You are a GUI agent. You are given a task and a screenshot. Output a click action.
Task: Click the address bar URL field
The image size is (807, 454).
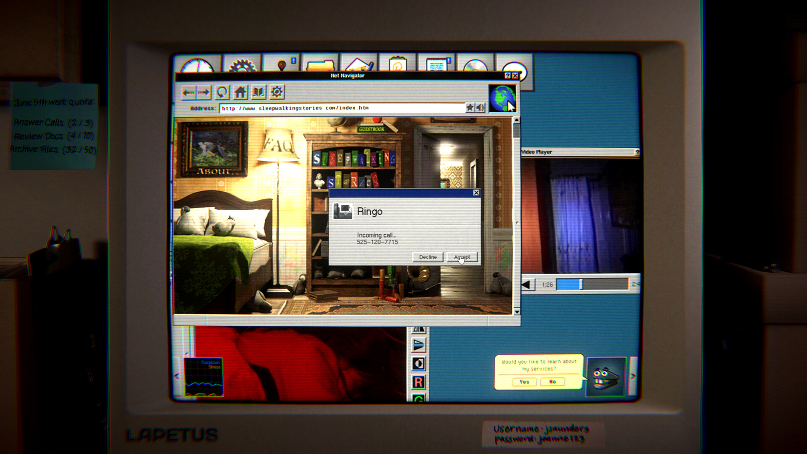[x=342, y=108]
